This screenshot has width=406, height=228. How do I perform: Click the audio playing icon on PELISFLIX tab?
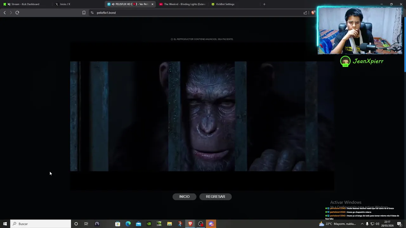113,4
